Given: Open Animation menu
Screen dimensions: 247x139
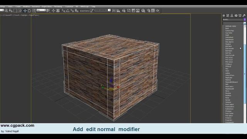Looking at the screenshot, I should 36,7.
